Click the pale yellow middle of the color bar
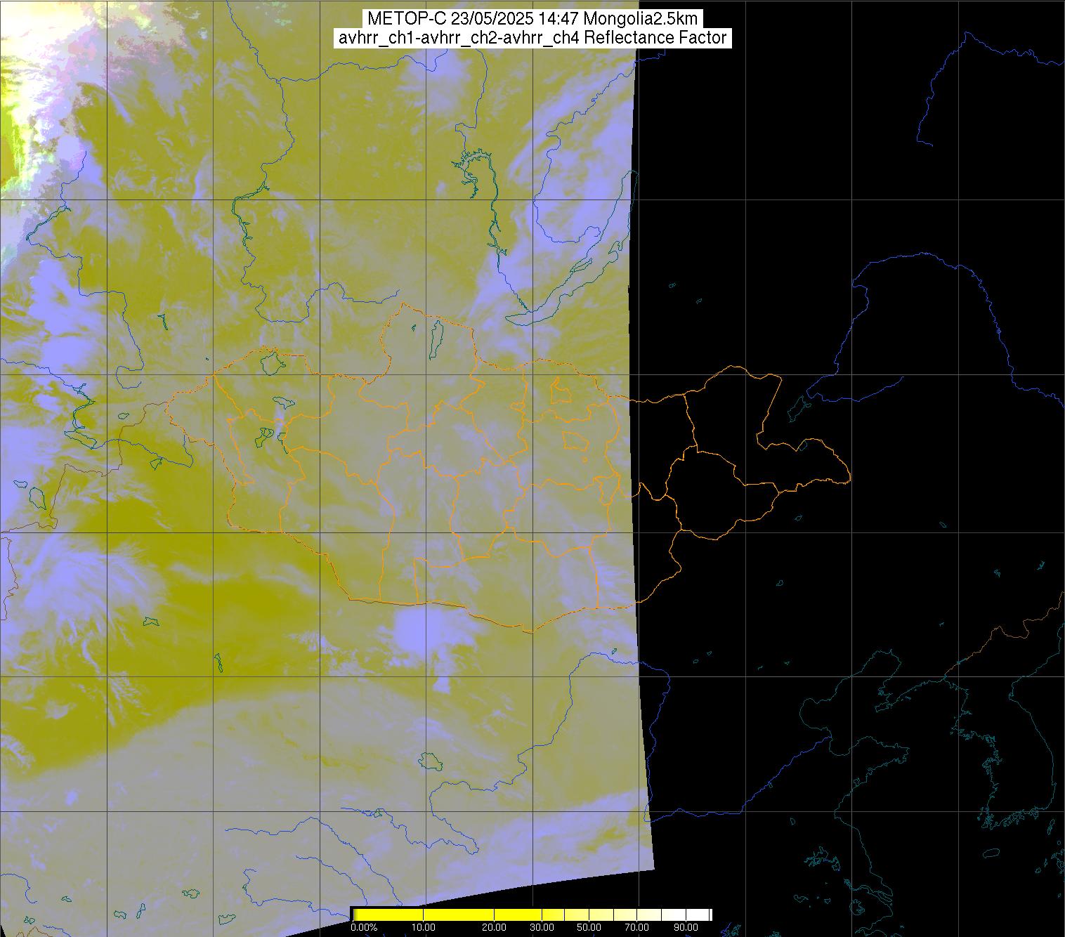 [x=583, y=914]
